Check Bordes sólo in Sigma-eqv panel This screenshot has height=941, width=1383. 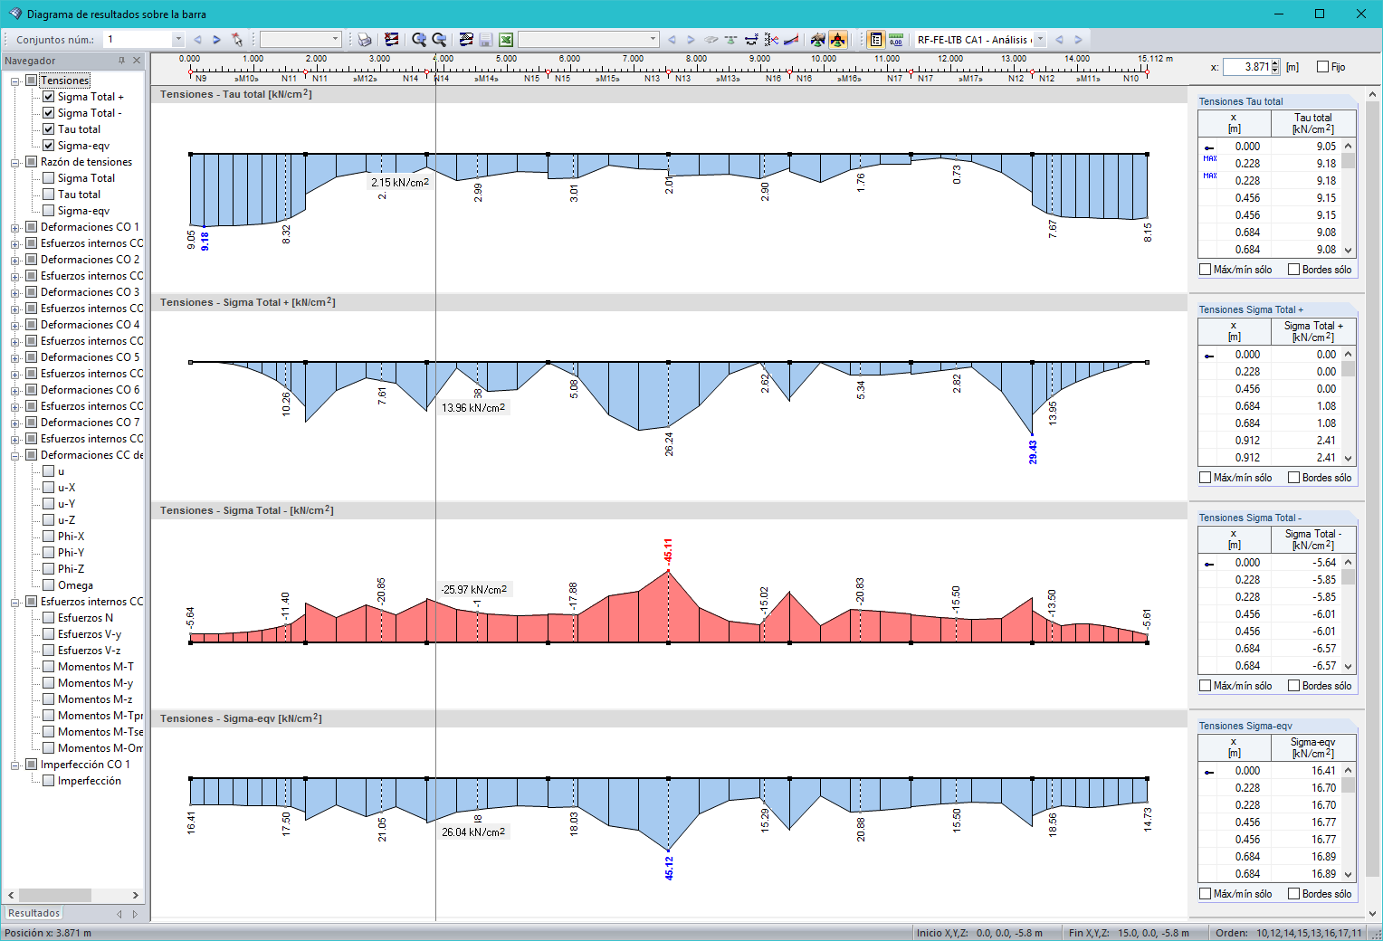(x=1293, y=894)
